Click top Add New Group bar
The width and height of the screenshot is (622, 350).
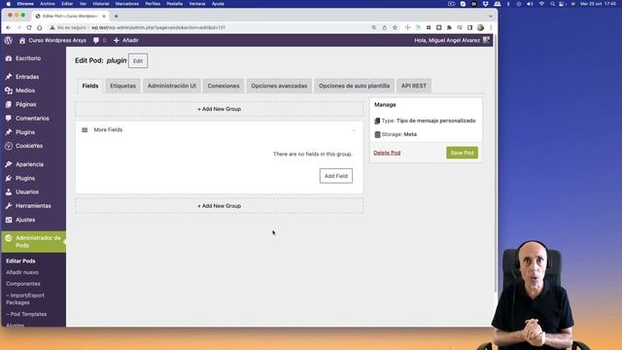(219, 109)
